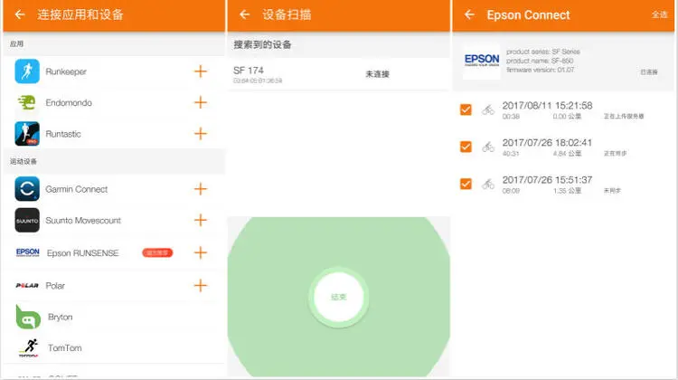Add the Suunto Movescount connection with plus
The height and width of the screenshot is (380, 678).
point(200,220)
